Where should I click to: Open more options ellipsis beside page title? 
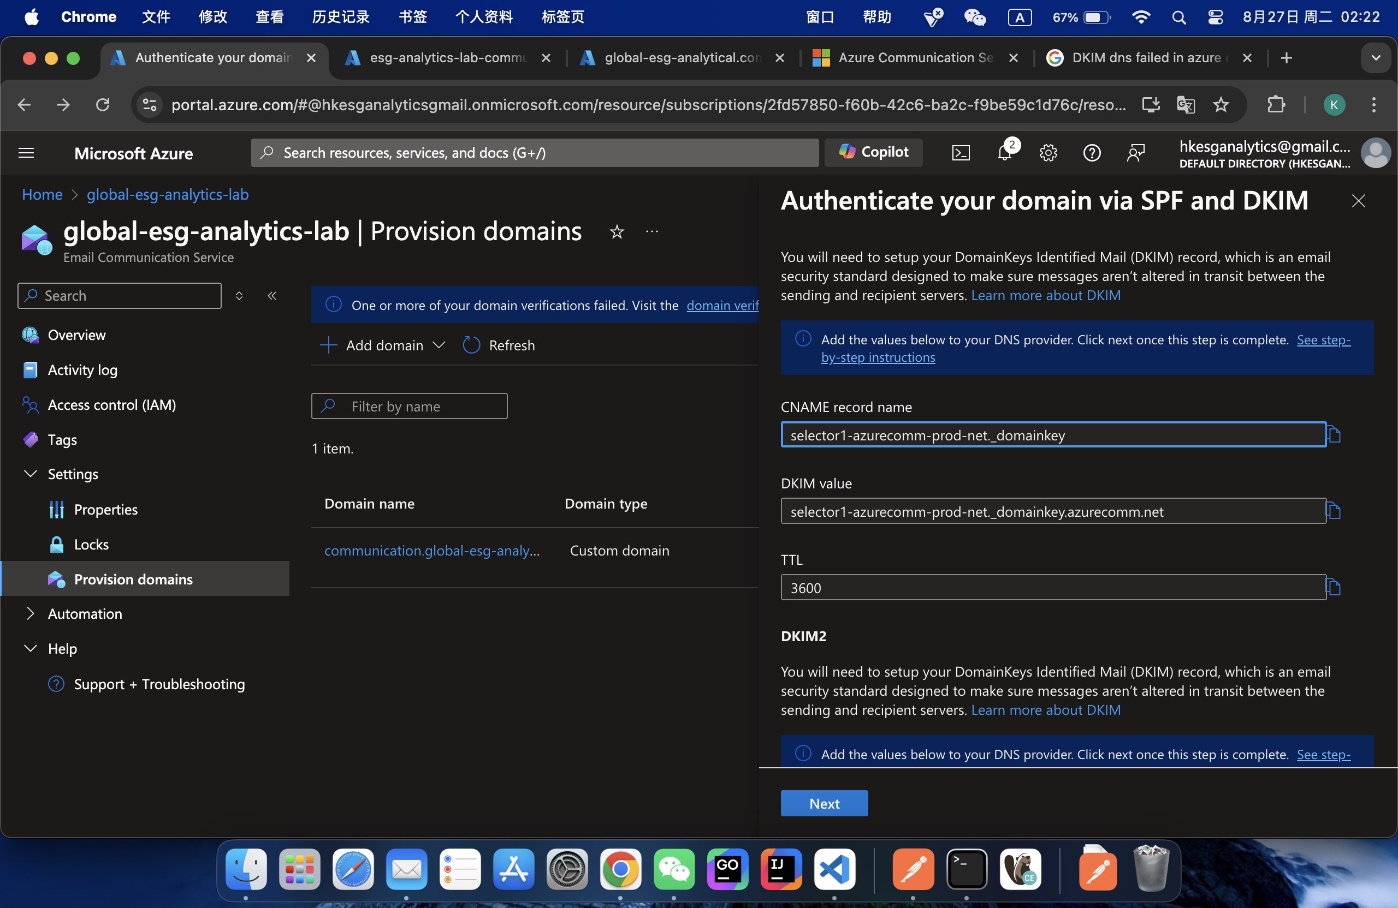(652, 232)
